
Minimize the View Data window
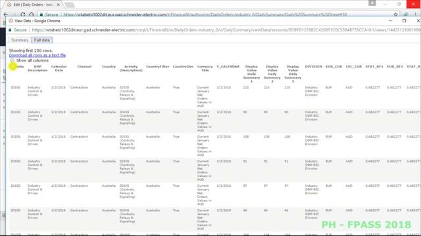point(390,20)
